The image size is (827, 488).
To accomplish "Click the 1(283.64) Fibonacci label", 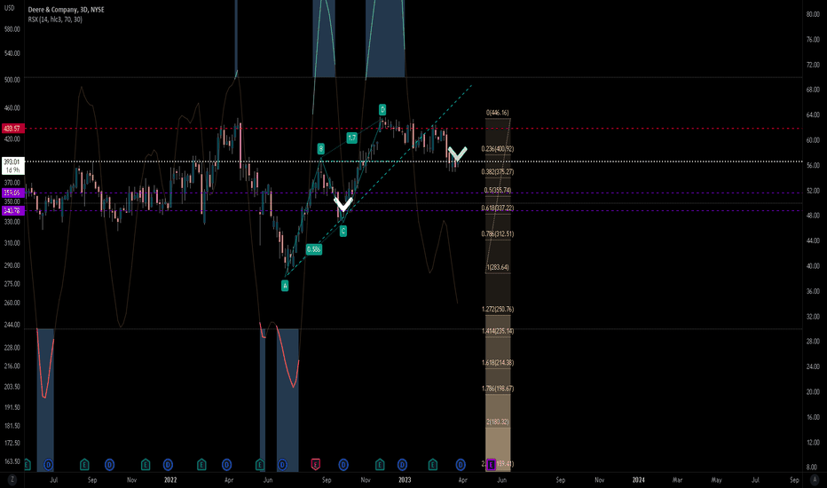I will 498,267.
